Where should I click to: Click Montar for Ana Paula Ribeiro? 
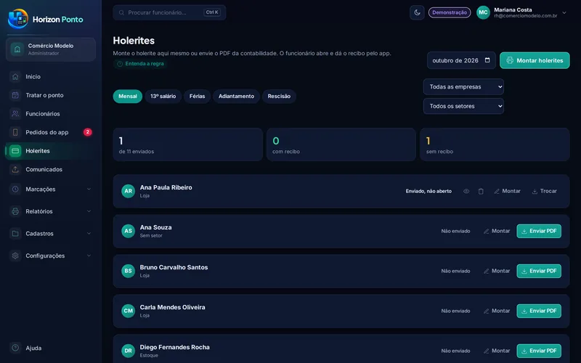click(x=507, y=191)
